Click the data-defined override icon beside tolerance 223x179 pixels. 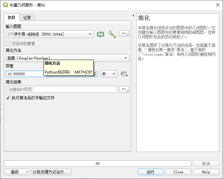(x=124, y=74)
